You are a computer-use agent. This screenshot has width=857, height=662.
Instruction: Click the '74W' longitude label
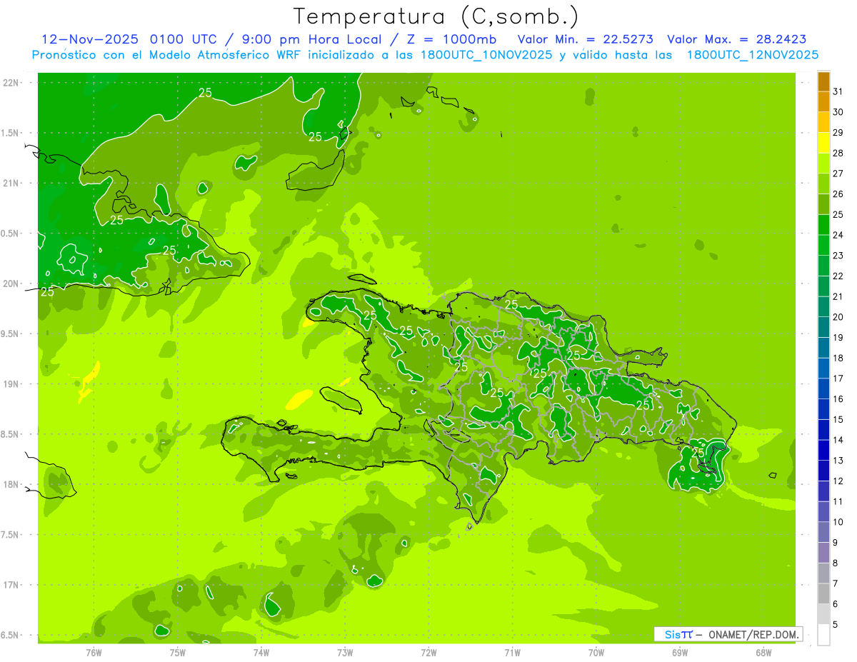(x=261, y=653)
